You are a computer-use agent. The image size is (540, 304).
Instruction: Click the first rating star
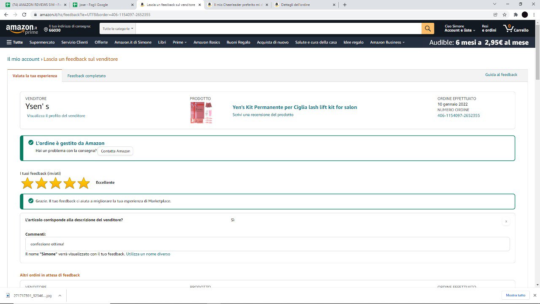(27, 183)
